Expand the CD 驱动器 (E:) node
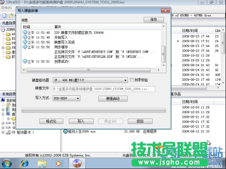The width and height of the screenshot is (226, 169). [x=3, y=132]
